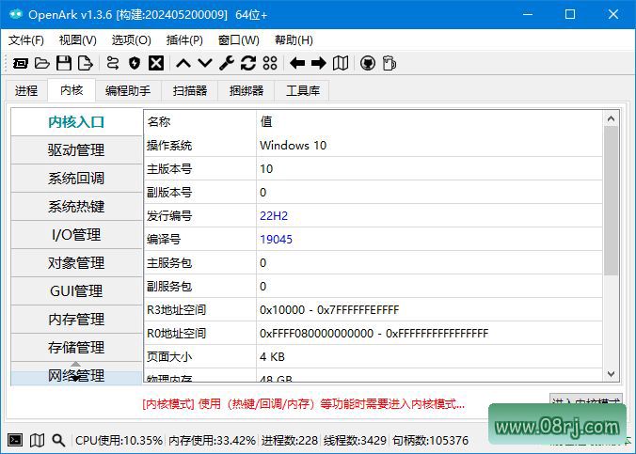Click the CPU使用:10.35% status entry
This screenshot has height=454, width=636.
point(119,440)
